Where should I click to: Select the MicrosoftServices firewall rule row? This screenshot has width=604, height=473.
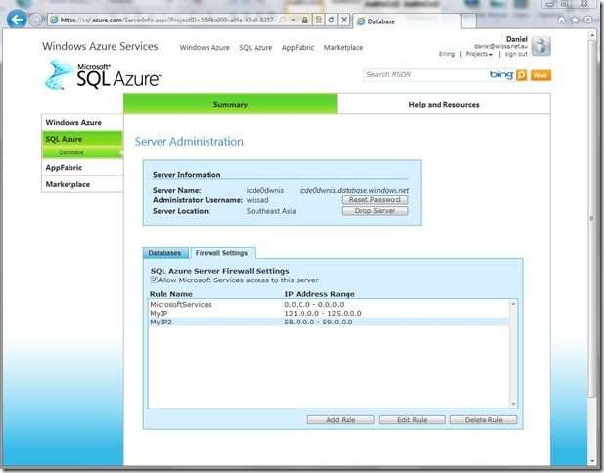pos(328,304)
